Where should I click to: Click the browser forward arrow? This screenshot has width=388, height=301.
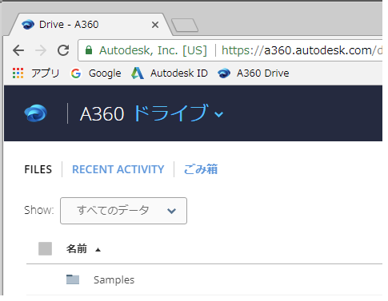[41, 50]
